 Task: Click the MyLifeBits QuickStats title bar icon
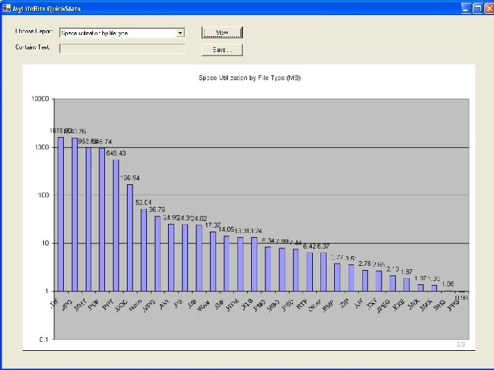tap(7, 8)
